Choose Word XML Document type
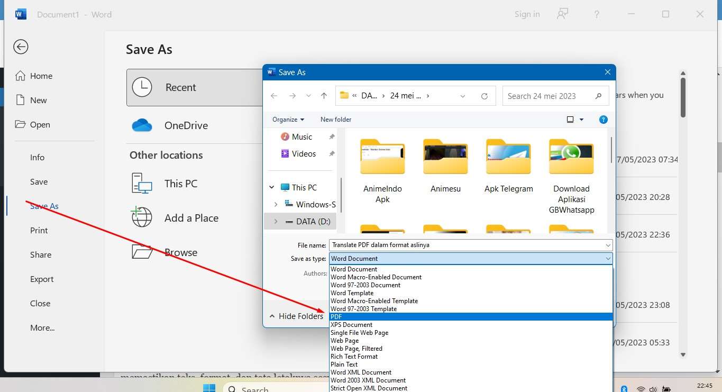722x392 pixels. click(471, 372)
